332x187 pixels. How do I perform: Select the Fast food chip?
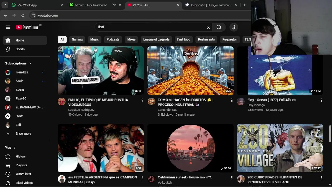point(184,39)
